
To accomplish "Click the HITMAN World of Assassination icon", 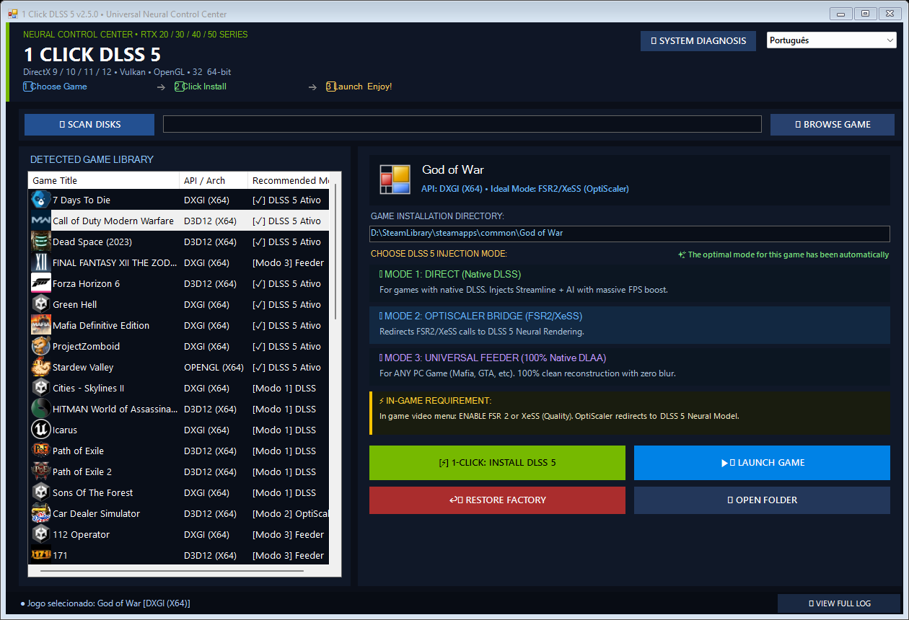I will tap(40, 409).
